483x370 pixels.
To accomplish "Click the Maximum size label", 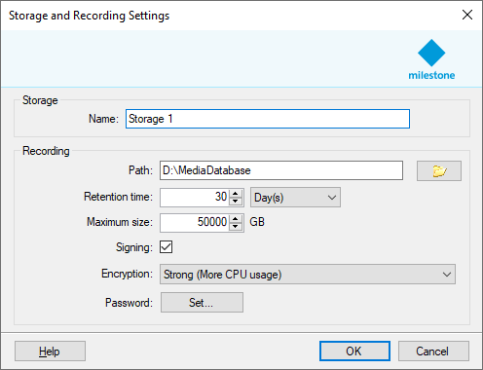I will click(x=120, y=222).
